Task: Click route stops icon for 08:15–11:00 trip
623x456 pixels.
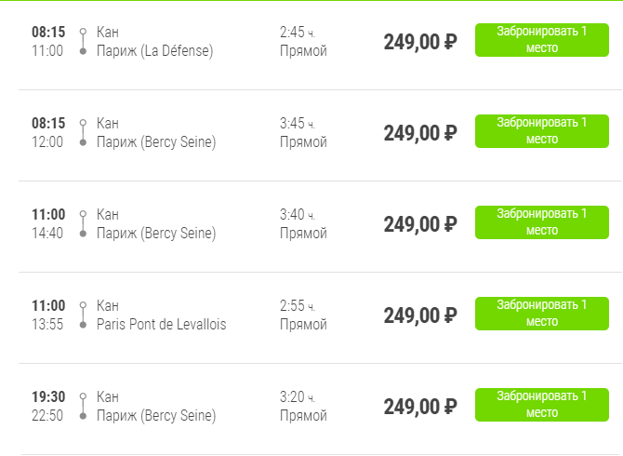Action: click(82, 42)
